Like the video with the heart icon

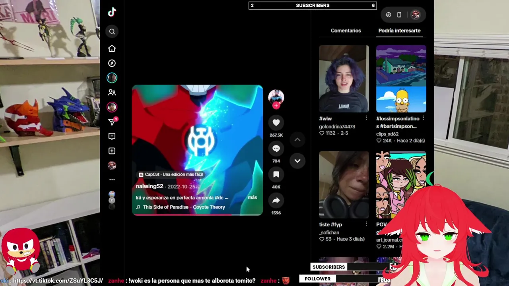click(276, 123)
